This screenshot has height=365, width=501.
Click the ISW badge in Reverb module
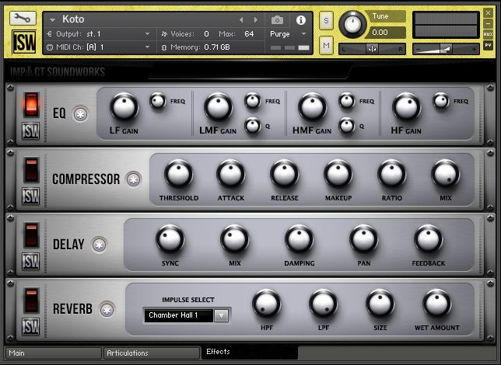coord(30,326)
